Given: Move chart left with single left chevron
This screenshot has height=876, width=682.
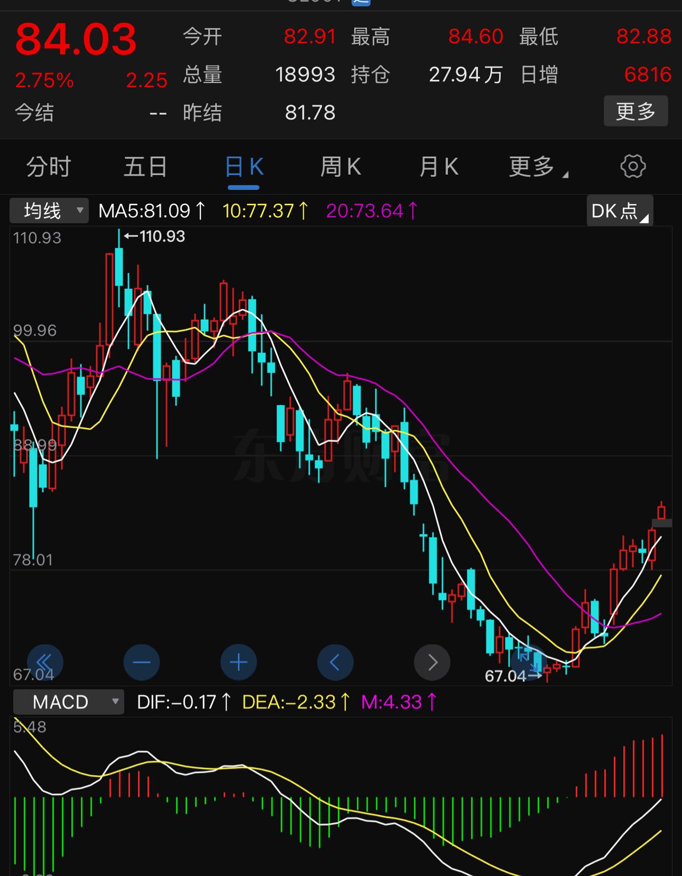Looking at the screenshot, I should point(335,663).
